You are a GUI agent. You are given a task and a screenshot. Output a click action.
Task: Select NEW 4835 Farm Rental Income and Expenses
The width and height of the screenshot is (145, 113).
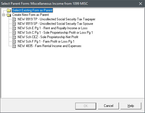click(50, 46)
